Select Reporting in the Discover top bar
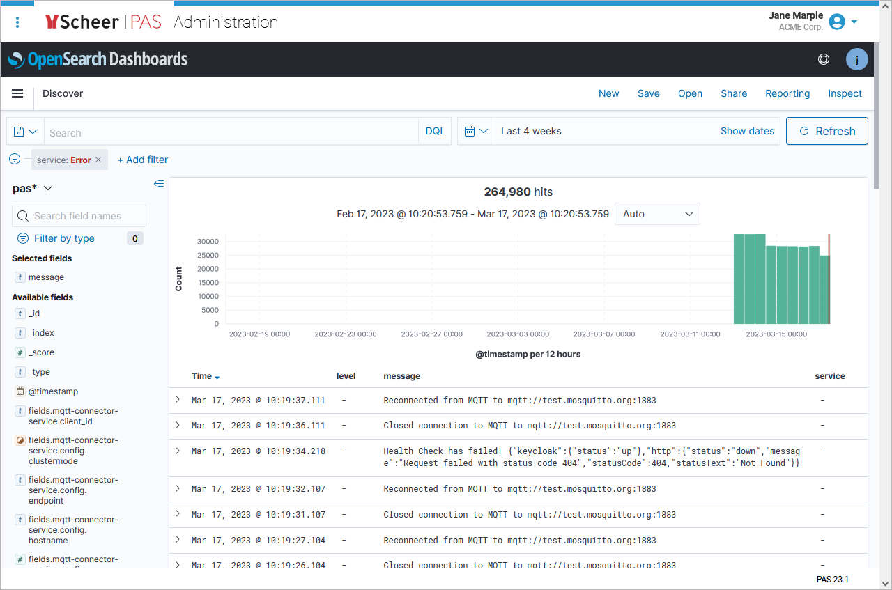Viewport: 892px width, 590px height. (x=787, y=93)
